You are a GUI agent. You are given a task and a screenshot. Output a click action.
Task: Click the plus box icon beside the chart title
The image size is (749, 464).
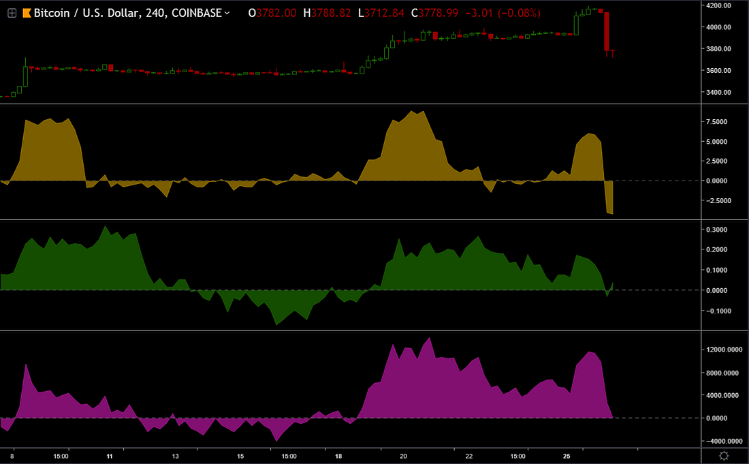tap(12, 14)
